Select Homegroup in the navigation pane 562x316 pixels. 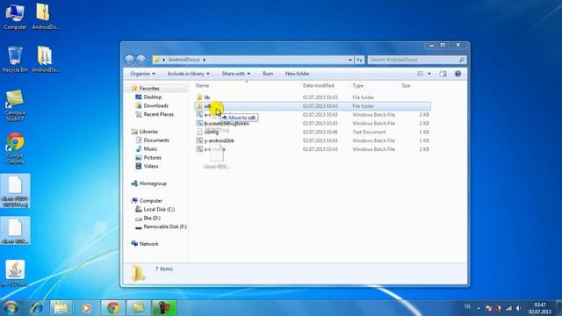[x=153, y=183]
